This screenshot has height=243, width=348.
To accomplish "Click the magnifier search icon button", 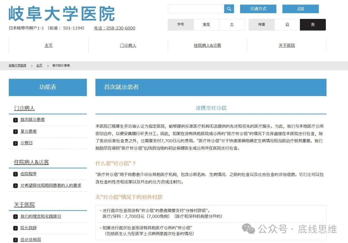I will pyautogui.click(x=229, y=9).
